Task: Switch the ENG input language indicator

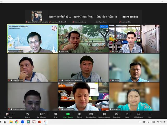Action: pos(153,122)
